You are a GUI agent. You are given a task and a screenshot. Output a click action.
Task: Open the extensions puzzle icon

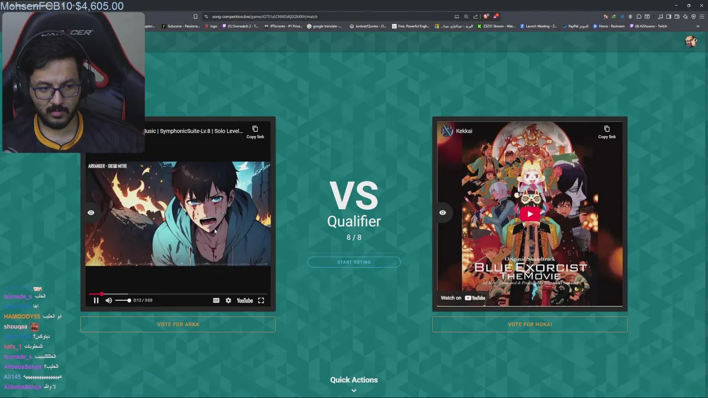point(639,17)
